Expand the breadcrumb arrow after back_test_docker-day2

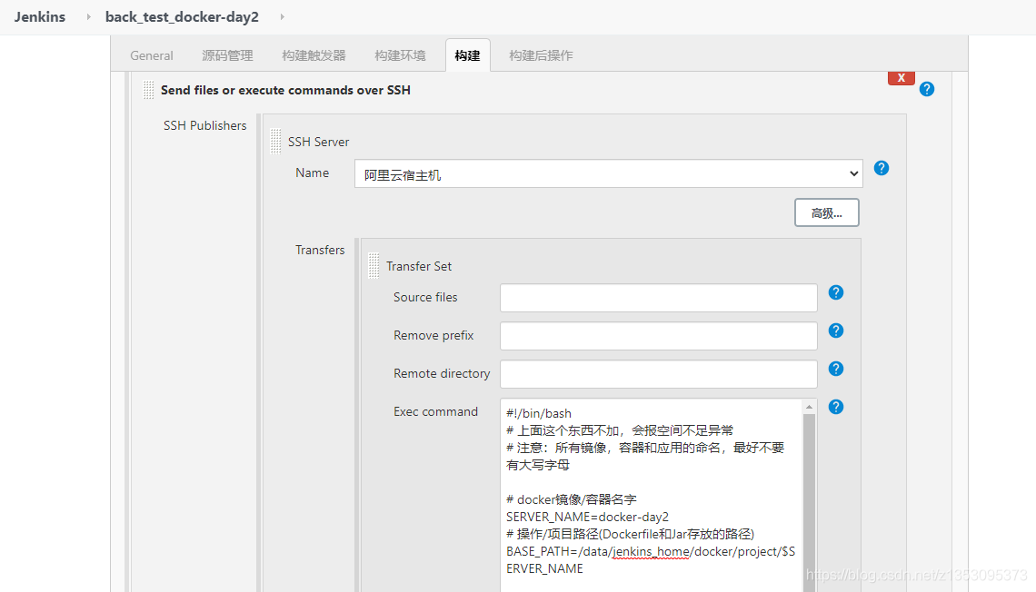(x=282, y=16)
